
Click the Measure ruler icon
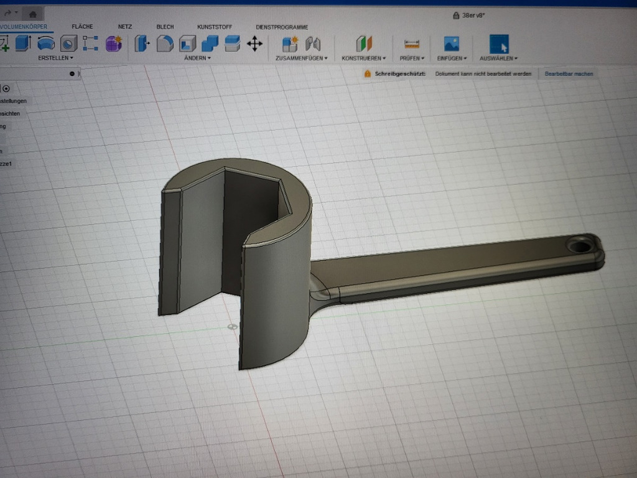pyautogui.click(x=412, y=44)
